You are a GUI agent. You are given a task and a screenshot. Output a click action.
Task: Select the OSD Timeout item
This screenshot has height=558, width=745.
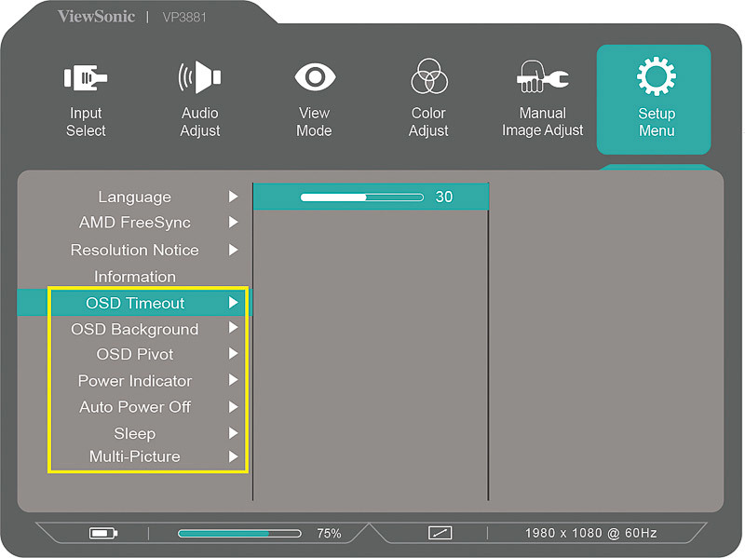point(134,303)
